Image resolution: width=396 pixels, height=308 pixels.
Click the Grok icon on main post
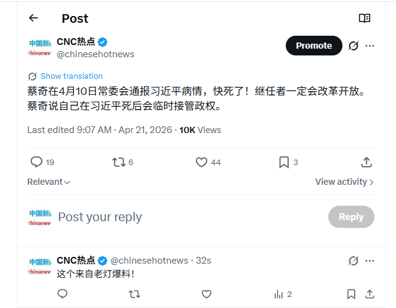click(354, 46)
